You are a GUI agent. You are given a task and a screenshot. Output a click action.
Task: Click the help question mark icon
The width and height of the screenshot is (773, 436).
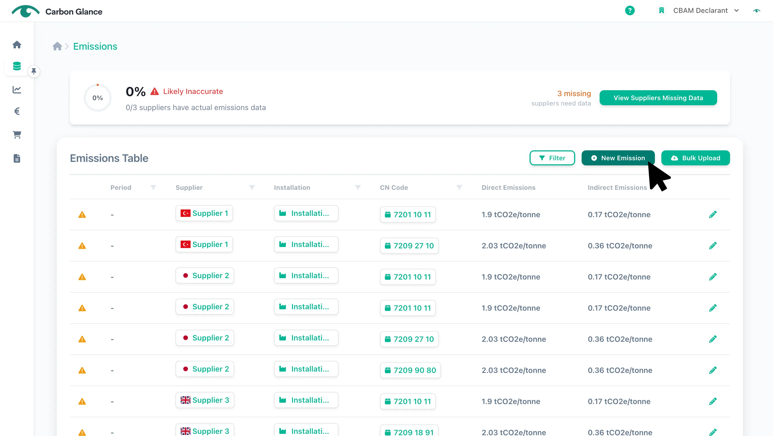point(630,10)
